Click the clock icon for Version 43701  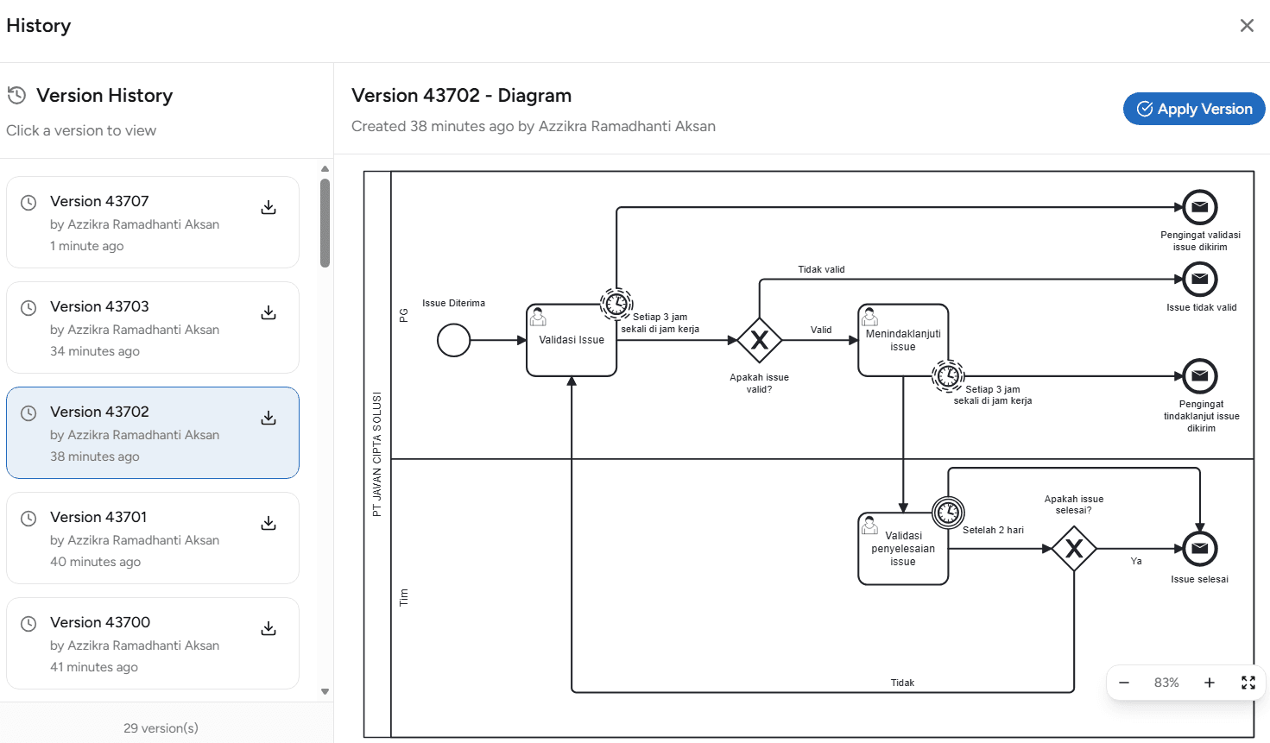(28, 519)
